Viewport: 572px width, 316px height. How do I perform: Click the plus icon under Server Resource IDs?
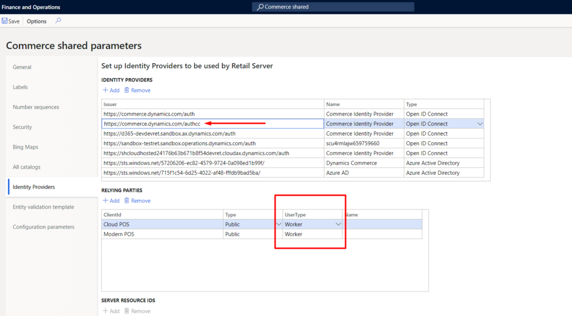coord(106,311)
